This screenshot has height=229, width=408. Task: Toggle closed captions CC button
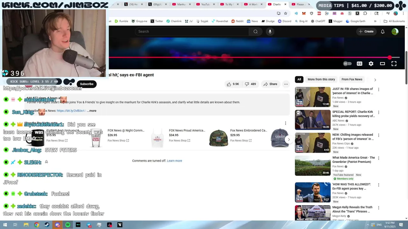(360, 64)
